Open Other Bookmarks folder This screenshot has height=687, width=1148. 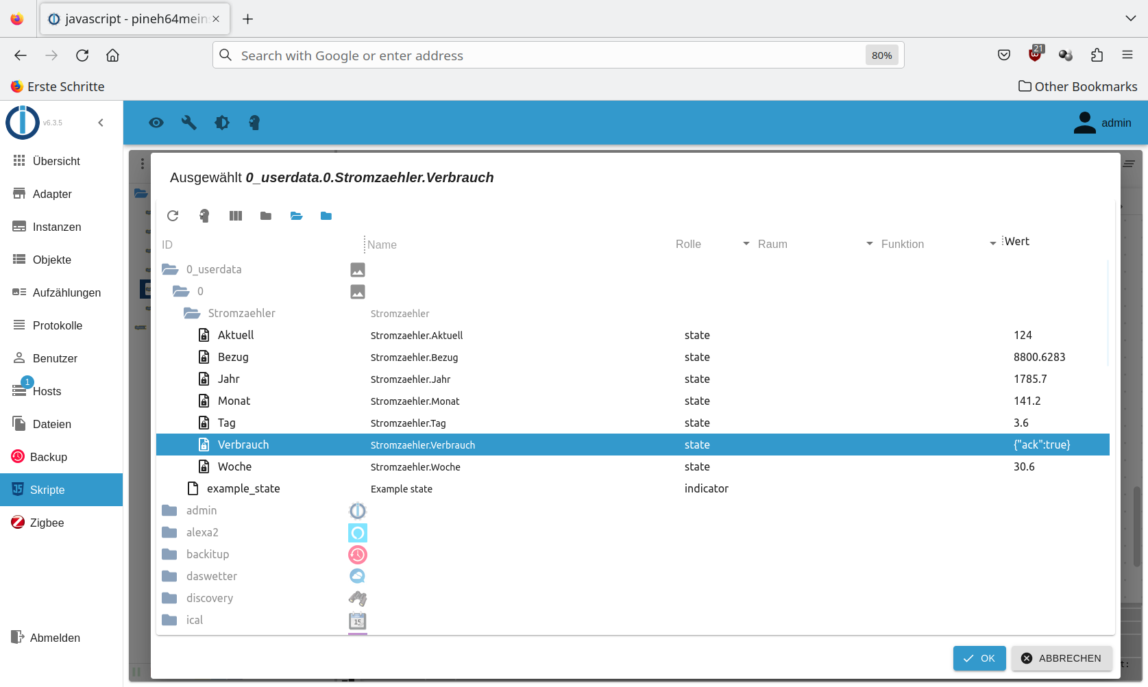(1077, 86)
